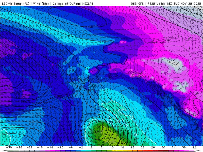
Task: Click the 1290 label inside the green low center
Action: click(x=98, y=132)
